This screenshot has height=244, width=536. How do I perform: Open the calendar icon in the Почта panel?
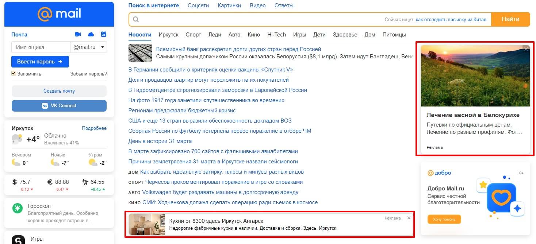point(104,34)
